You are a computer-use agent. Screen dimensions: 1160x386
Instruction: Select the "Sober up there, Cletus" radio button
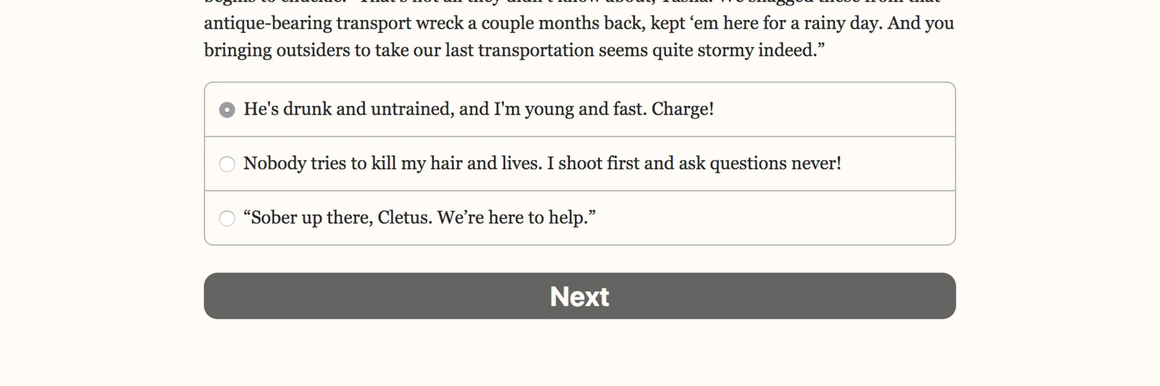(x=227, y=219)
